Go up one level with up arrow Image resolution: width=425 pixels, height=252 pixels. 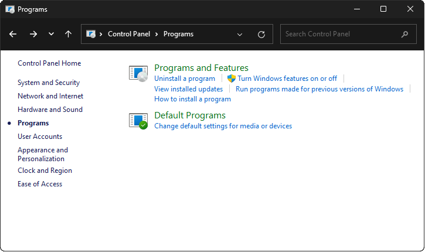69,34
